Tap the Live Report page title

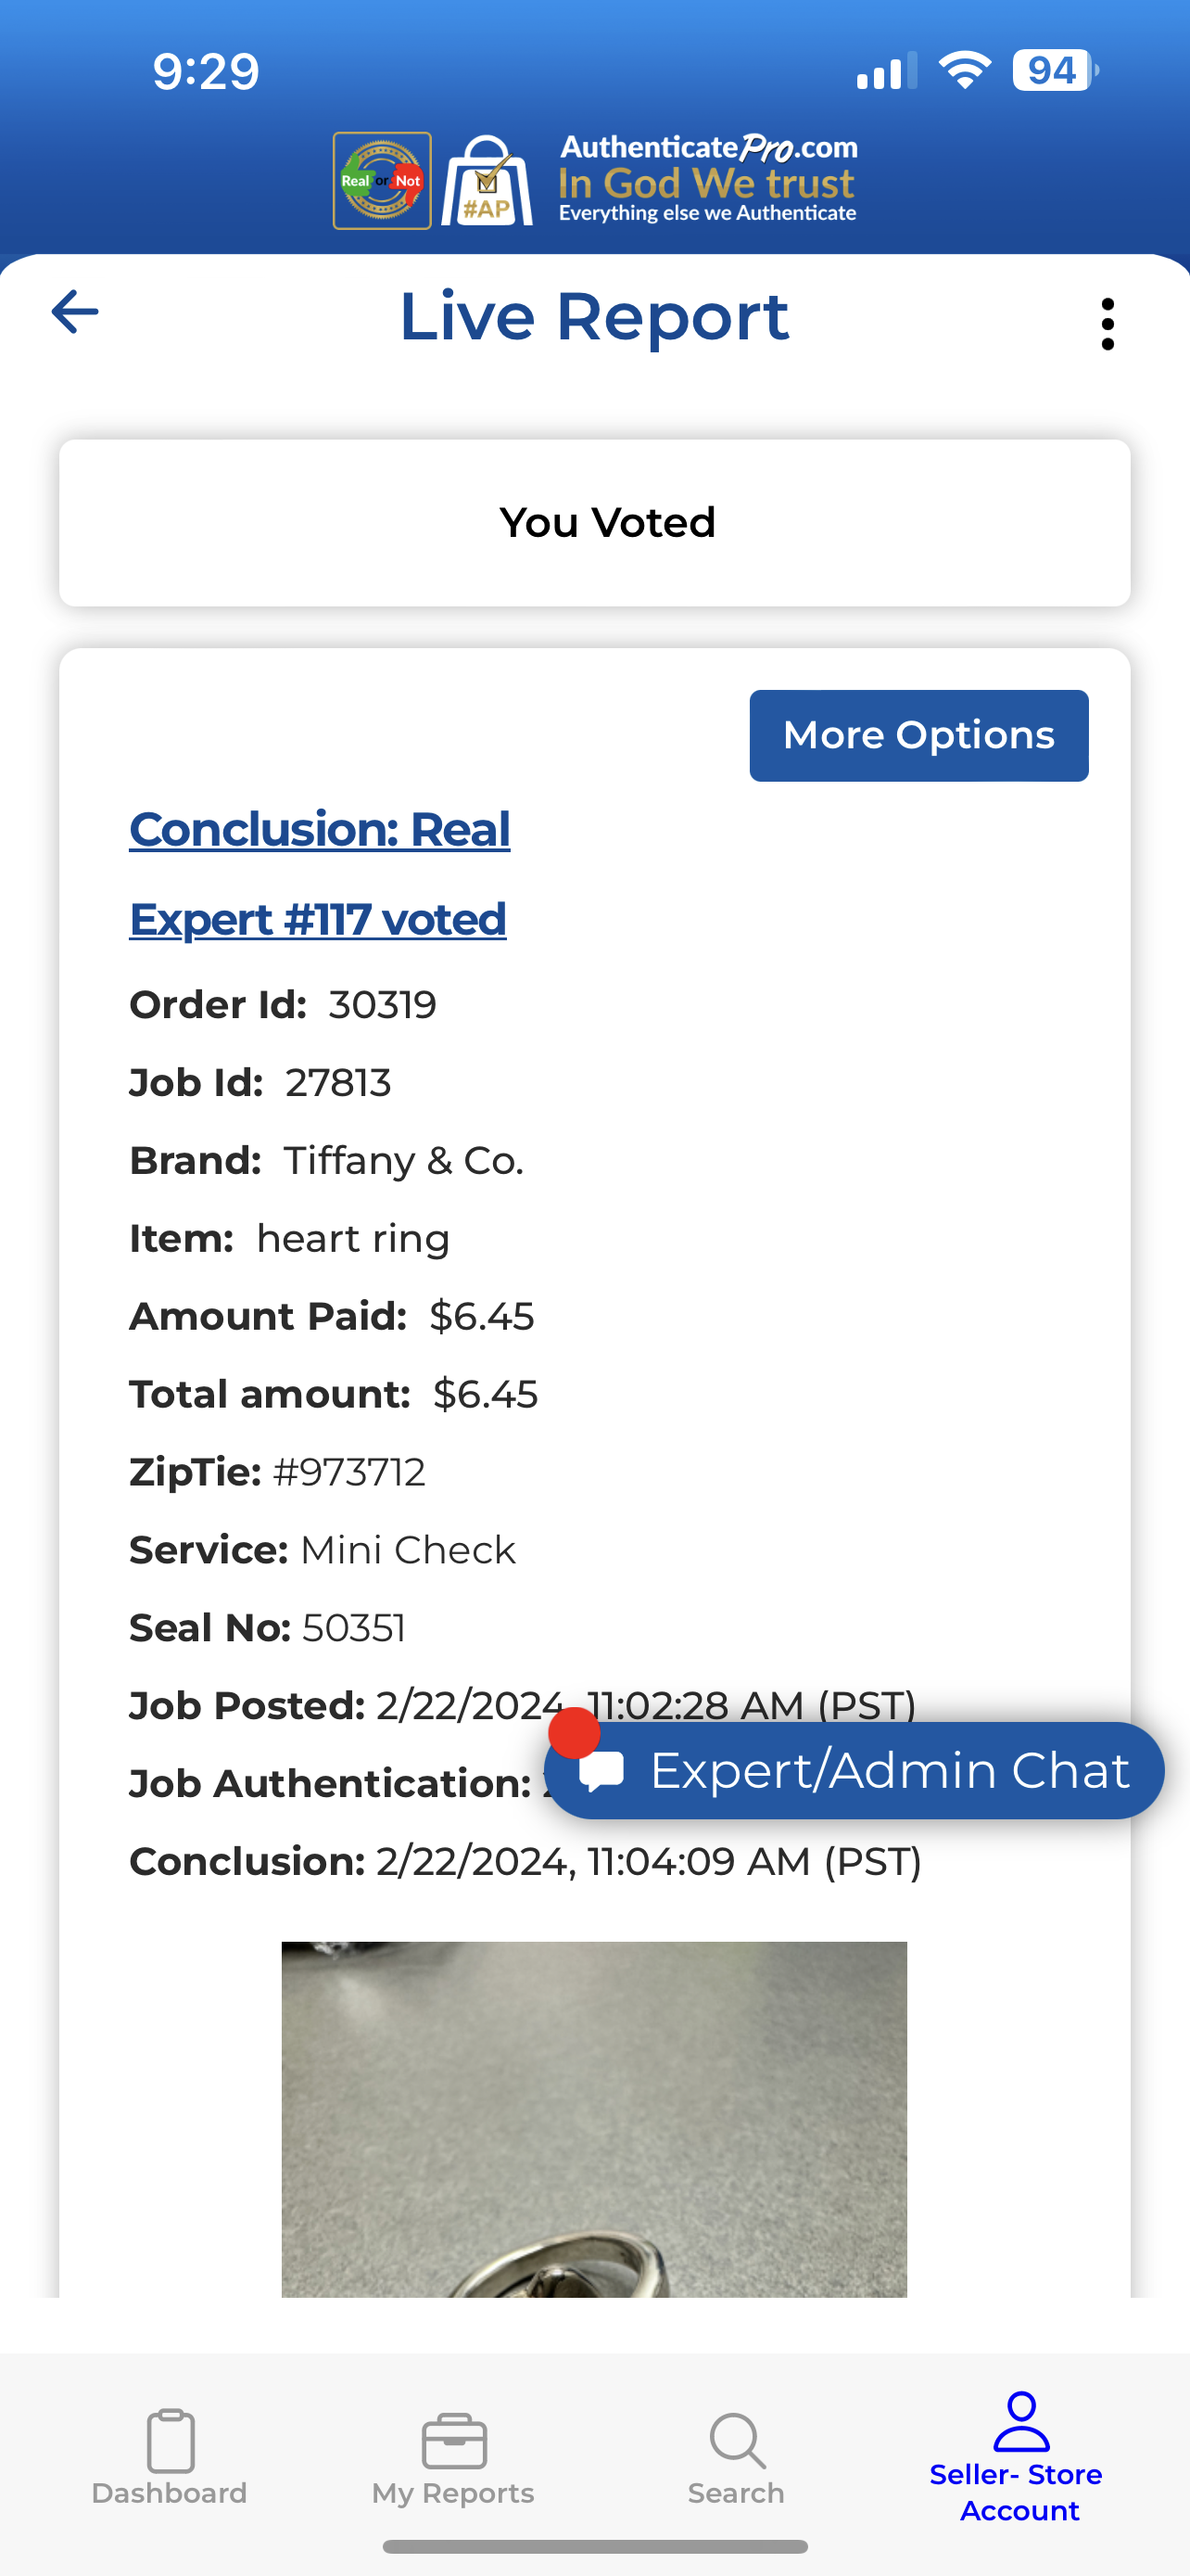pyautogui.click(x=594, y=317)
